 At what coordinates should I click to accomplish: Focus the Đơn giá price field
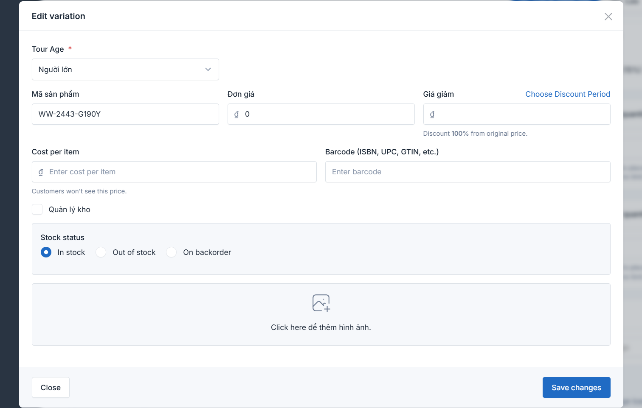coord(321,114)
